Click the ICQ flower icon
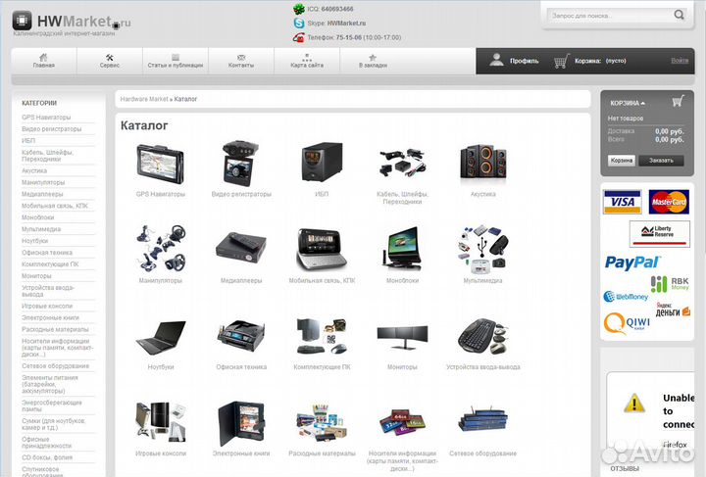 click(x=298, y=9)
